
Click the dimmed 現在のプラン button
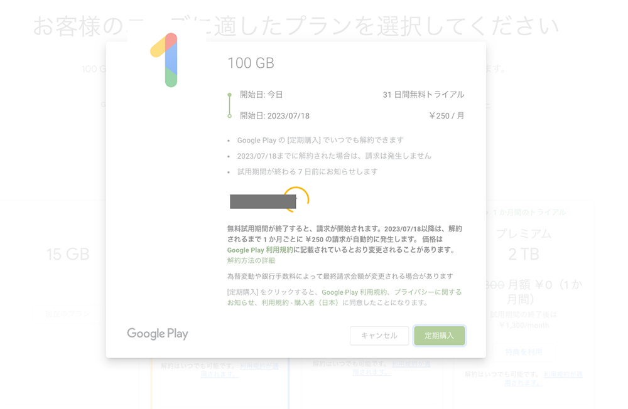[68, 314]
